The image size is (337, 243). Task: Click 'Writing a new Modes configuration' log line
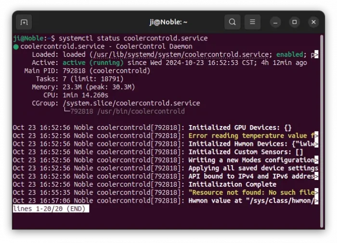pyautogui.click(x=251, y=160)
